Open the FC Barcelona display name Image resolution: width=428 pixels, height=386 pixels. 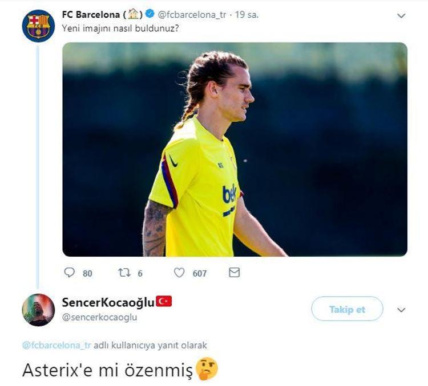[x=91, y=14]
